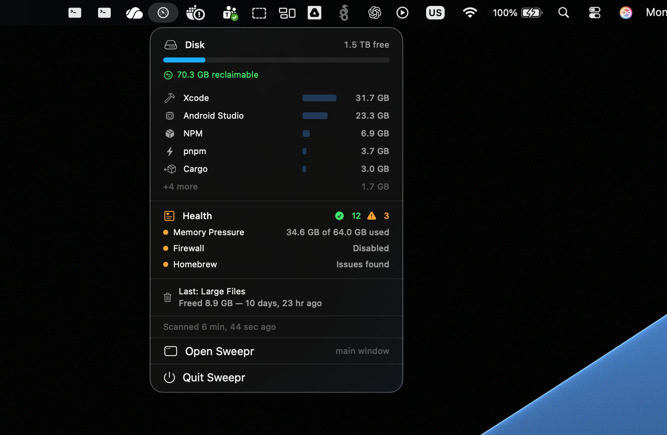Click the 6.9 GB value
This screenshot has height=435, width=667.
[375, 133]
